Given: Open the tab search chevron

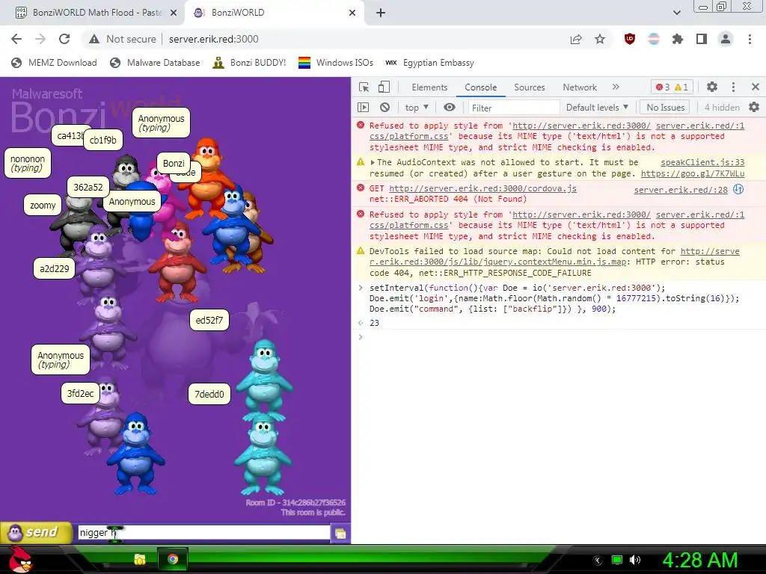Looking at the screenshot, I should [676, 13].
